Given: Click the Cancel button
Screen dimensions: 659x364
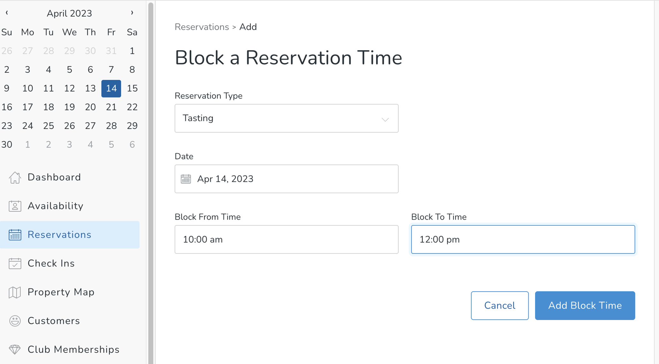Looking at the screenshot, I should pos(499,305).
